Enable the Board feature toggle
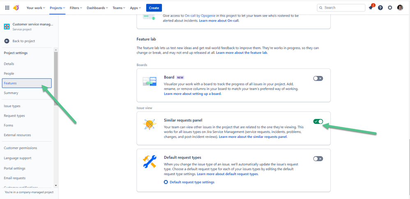410x199 pixels. click(318, 78)
